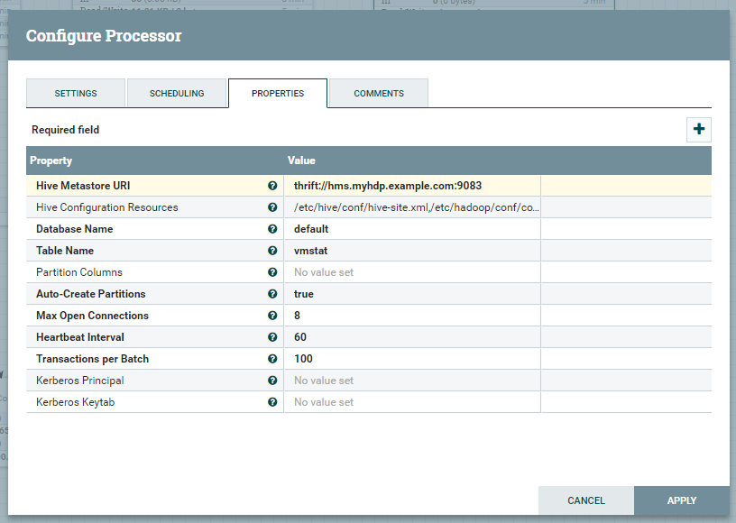
Task: Open help for Kerberos Principal
Action: [272, 381]
